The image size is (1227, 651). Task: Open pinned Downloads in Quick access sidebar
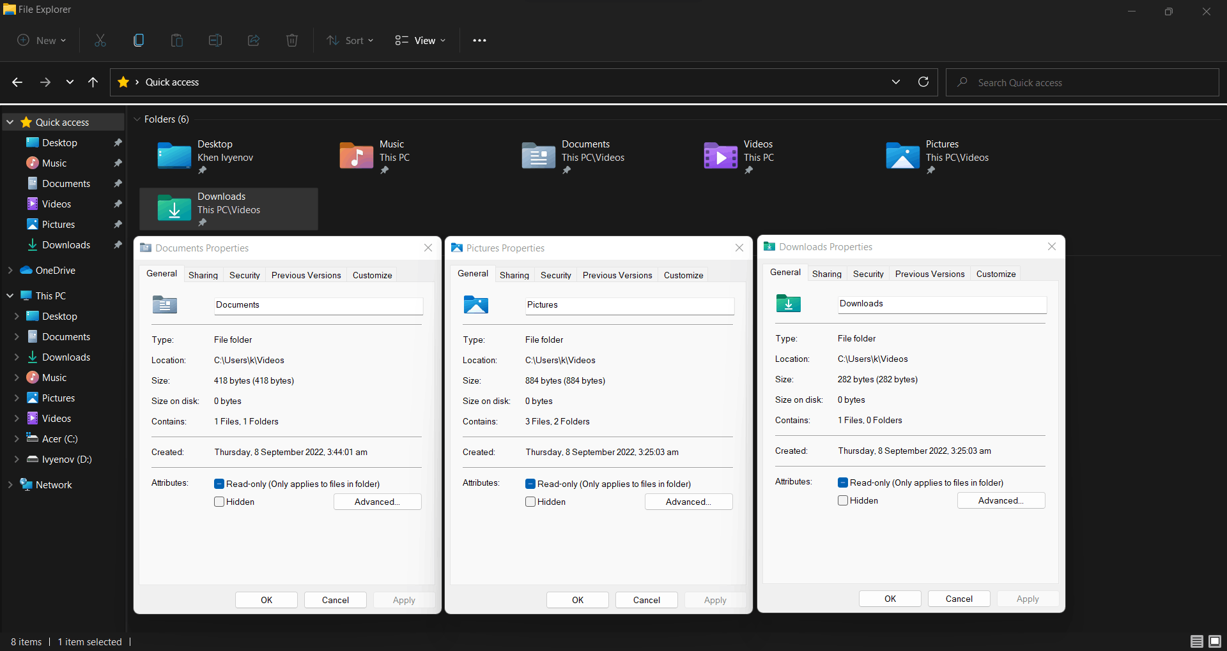[x=66, y=245]
